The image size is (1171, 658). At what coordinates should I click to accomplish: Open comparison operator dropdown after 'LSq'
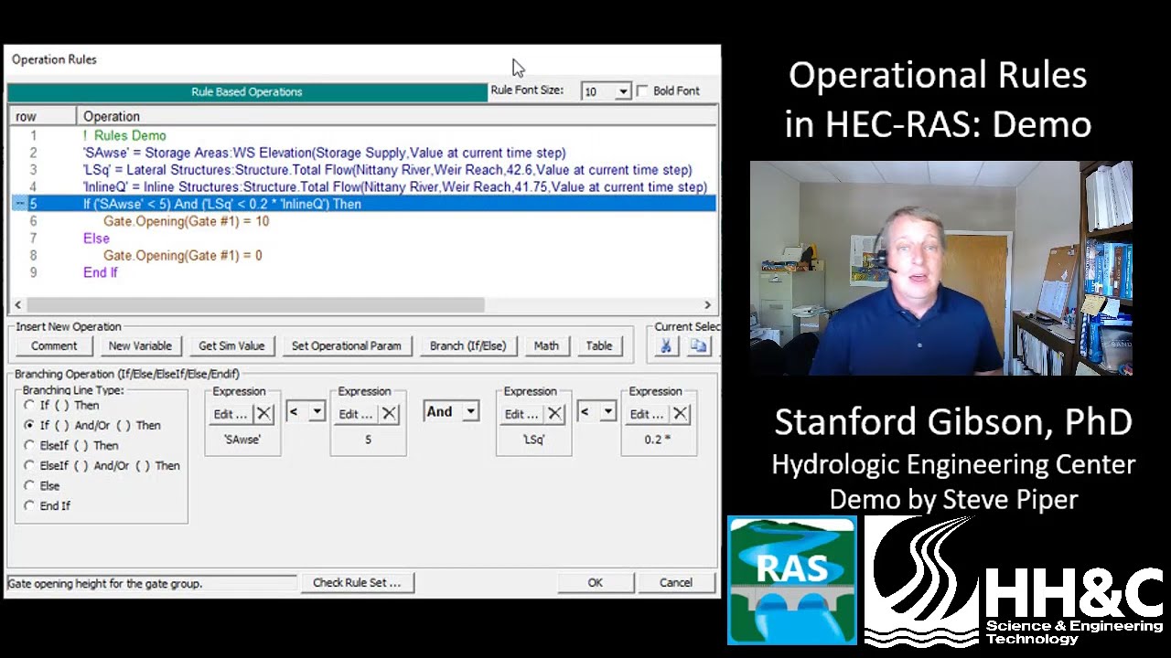607,412
